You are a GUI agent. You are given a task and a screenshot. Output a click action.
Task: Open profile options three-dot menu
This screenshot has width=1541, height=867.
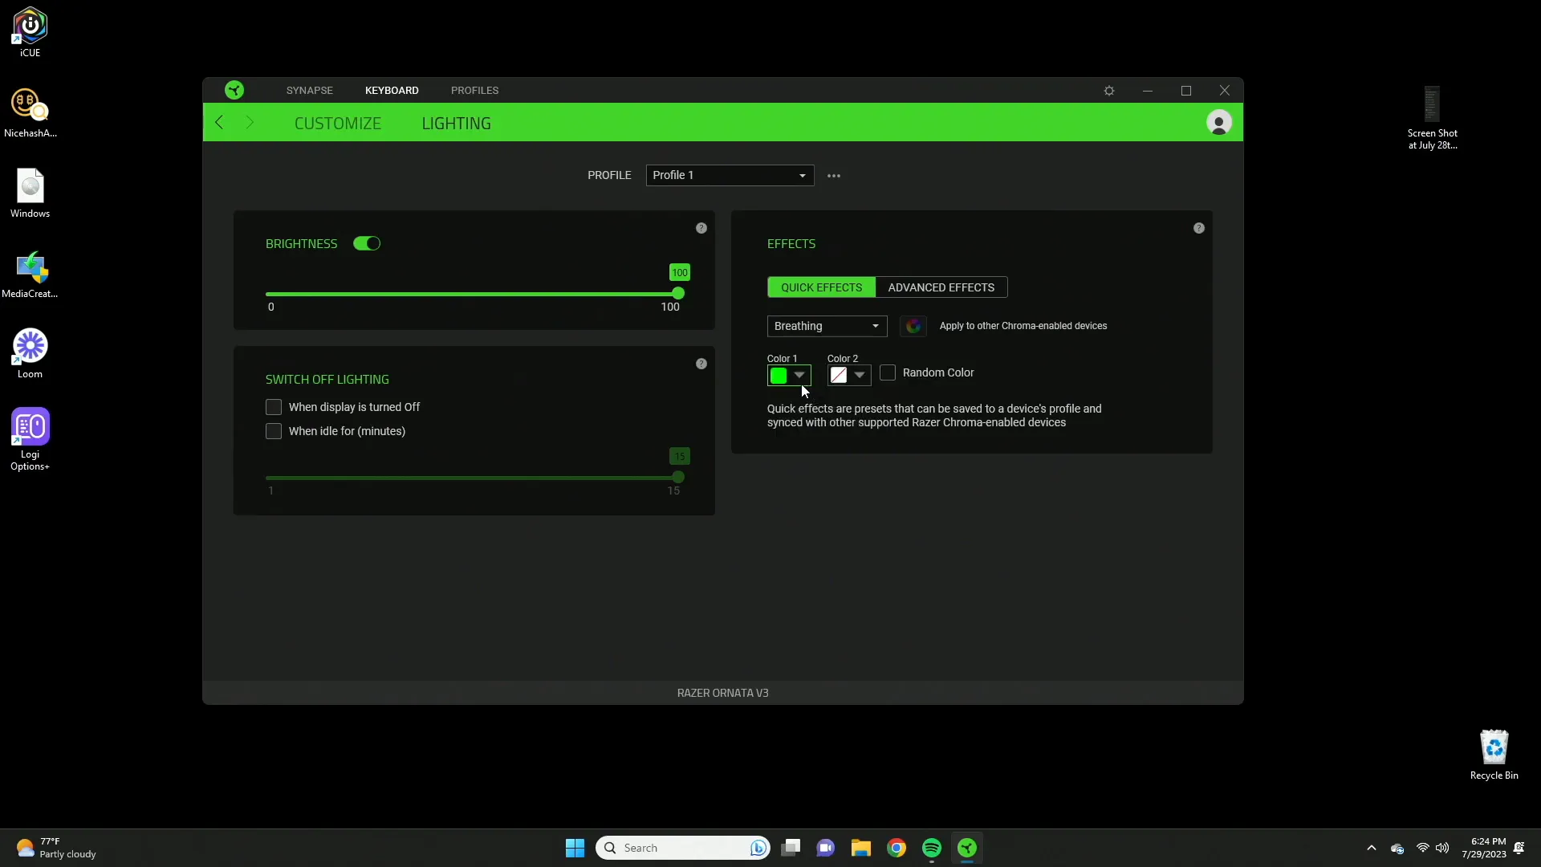click(834, 176)
